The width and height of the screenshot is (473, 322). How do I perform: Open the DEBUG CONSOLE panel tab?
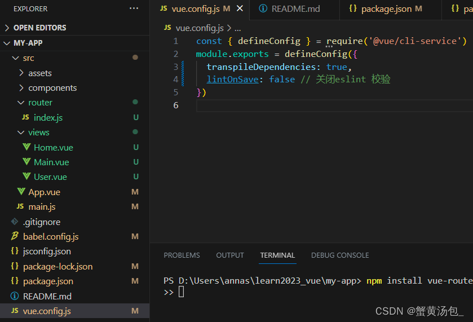click(x=340, y=255)
